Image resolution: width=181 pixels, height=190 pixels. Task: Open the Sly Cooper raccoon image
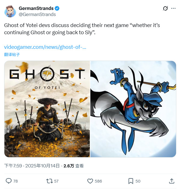click(133, 109)
